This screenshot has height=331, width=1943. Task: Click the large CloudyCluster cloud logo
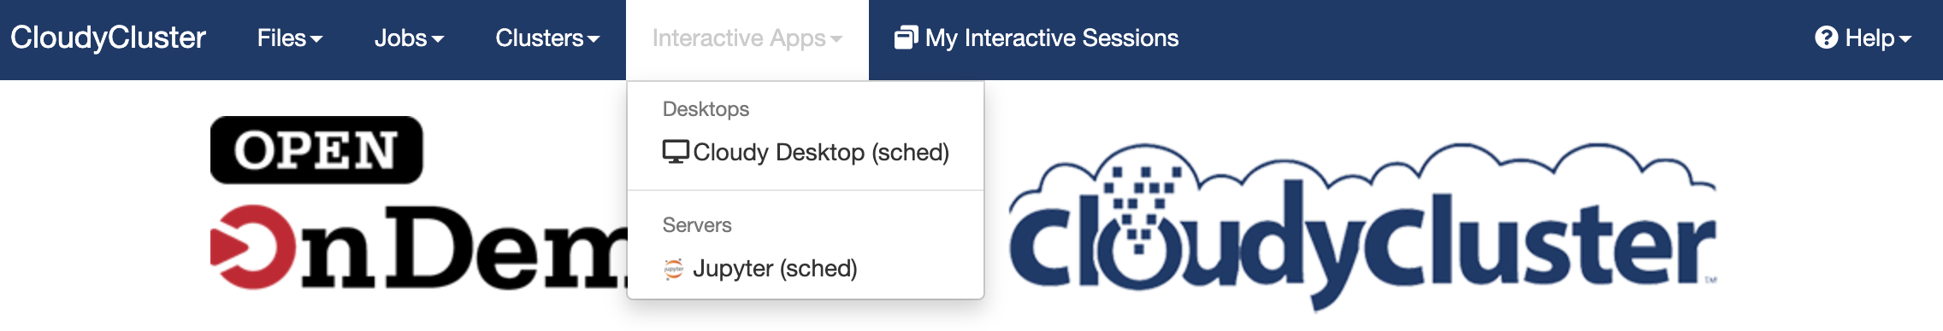1363,227
